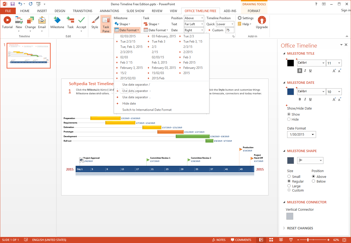Open Notes in status bar
The height and width of the screenshot is (243, 351).
[x=219, y=240]
